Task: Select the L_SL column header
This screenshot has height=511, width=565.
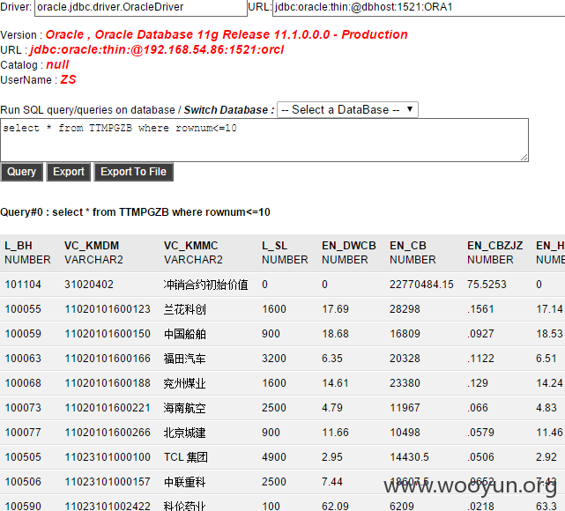Action: tap(275, 246)
